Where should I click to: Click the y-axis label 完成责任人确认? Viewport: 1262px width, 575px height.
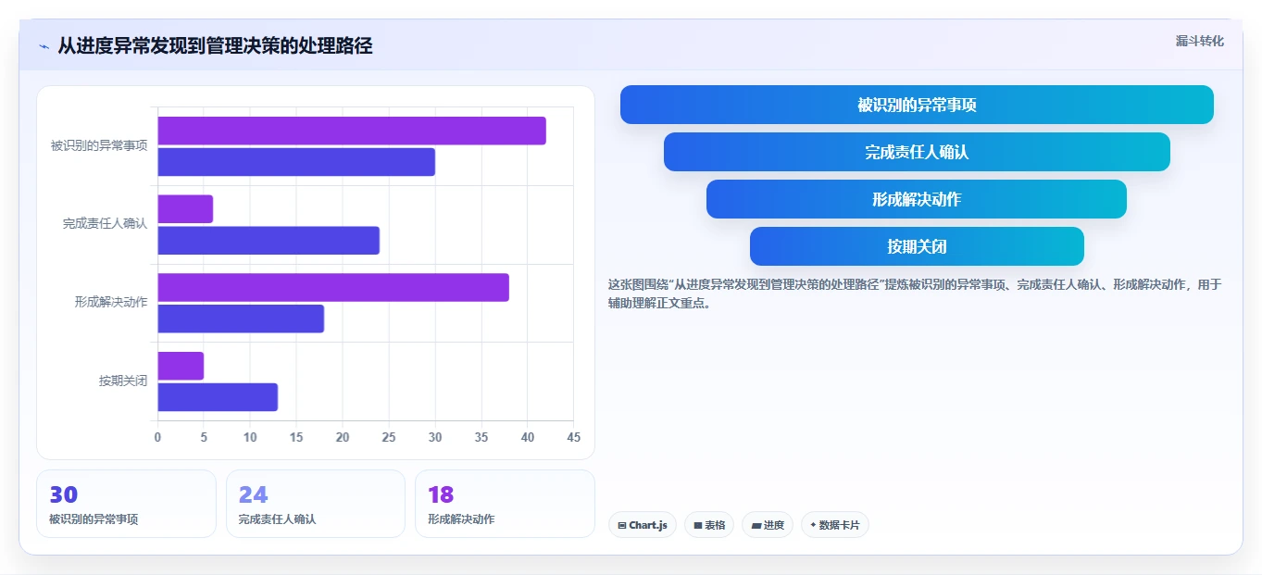[x=105, y=224]
